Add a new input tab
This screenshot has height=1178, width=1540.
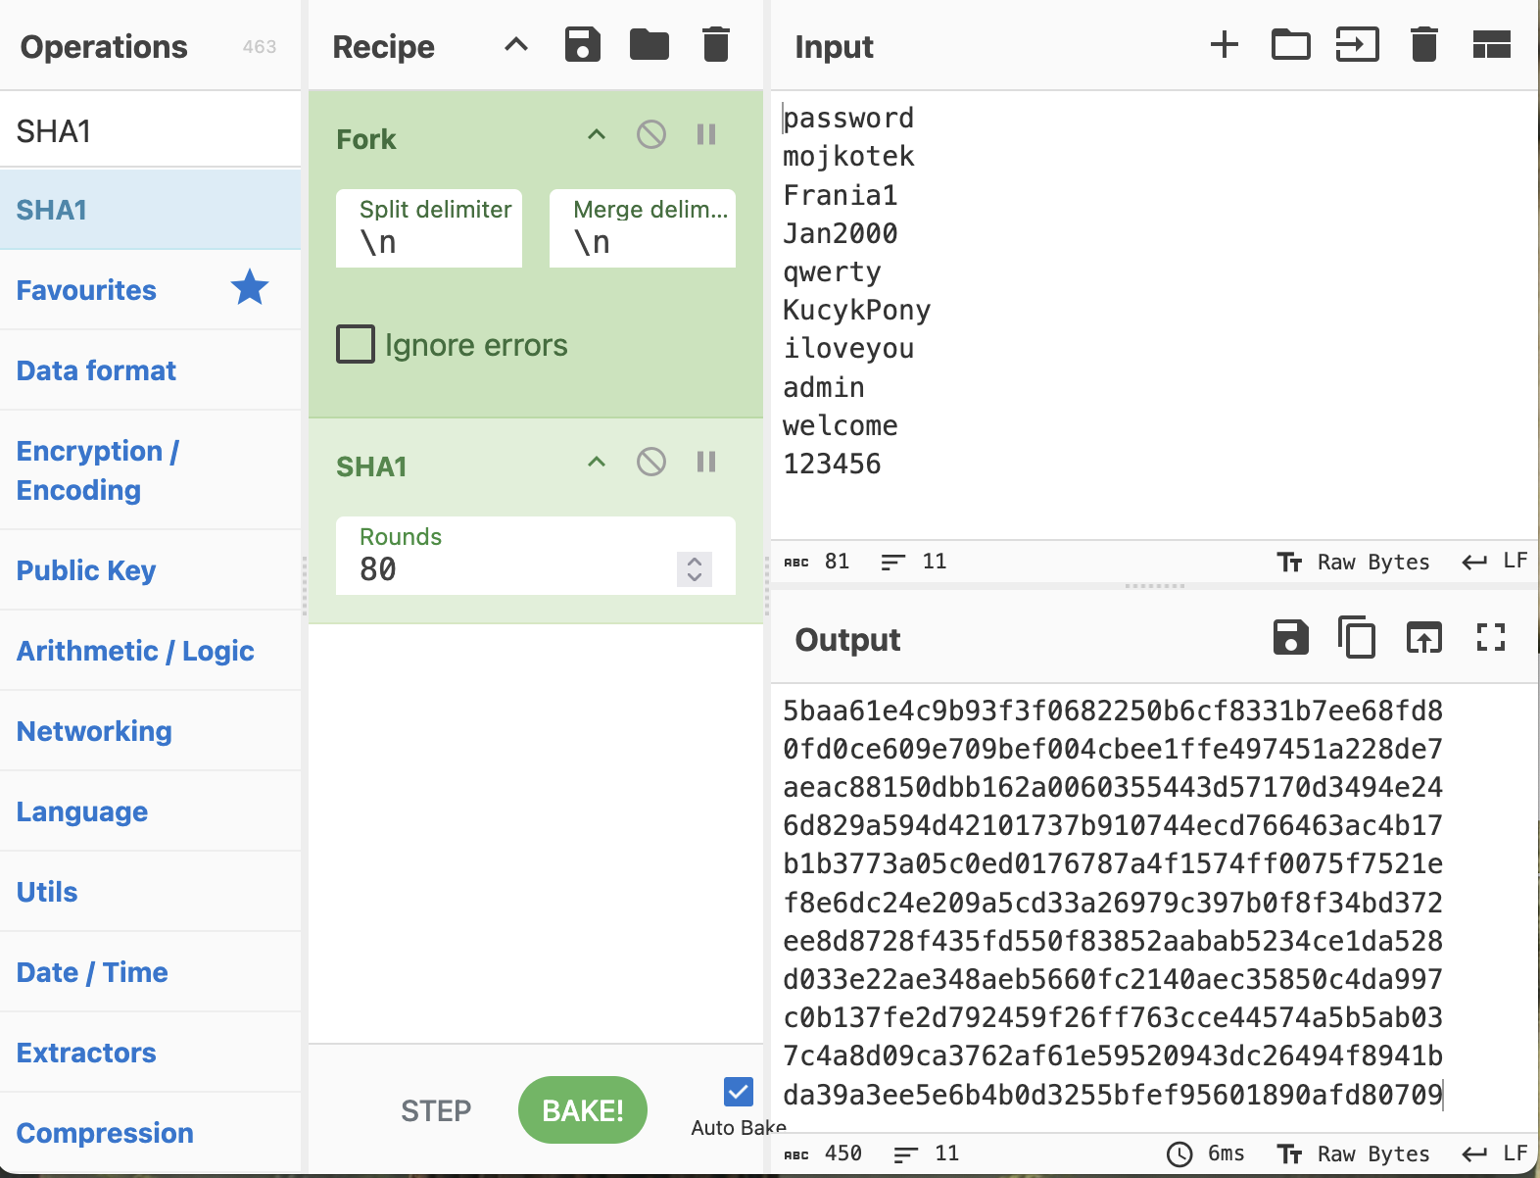point(1224,45)
